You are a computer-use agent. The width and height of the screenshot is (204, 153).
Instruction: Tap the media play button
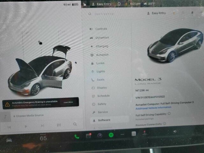point(26,126)
